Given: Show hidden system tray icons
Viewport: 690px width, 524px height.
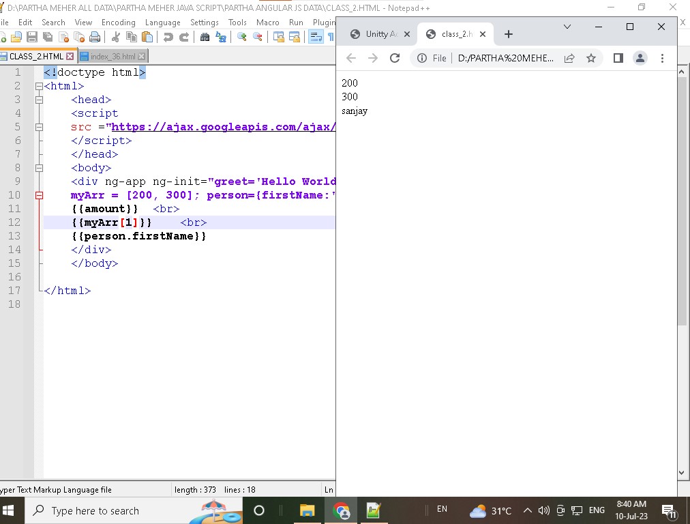Looking at the screenshot, I should pyautogui.click(x=527, y=510).
